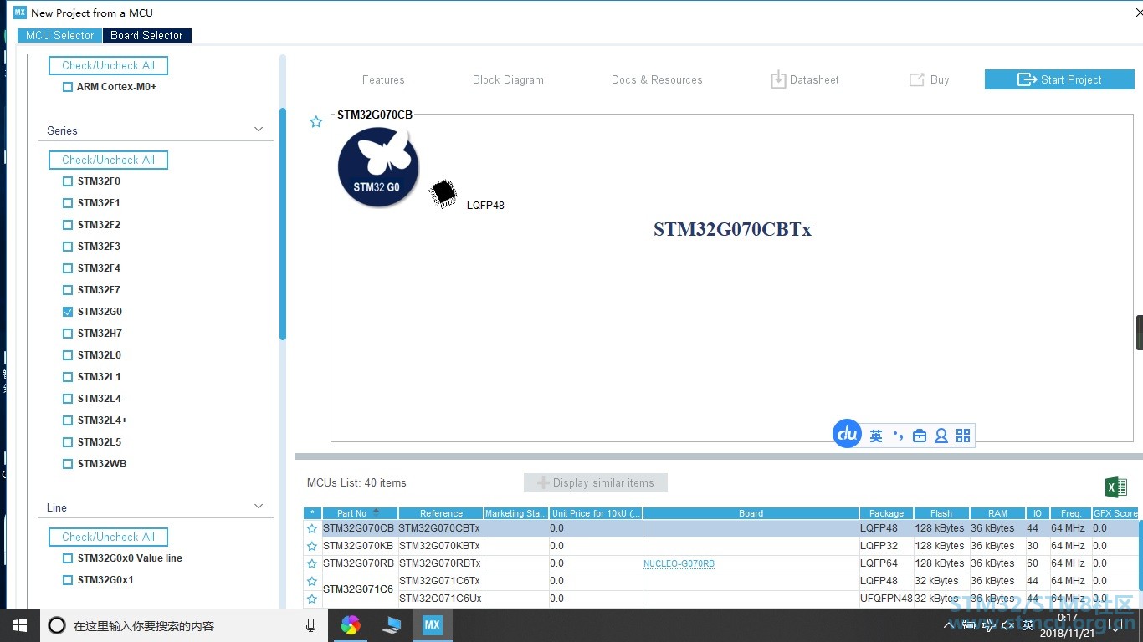This screenshot has width=1143, height=642.
Task: Click Check/Uncheck All under Series
Action: pos(108,160)
